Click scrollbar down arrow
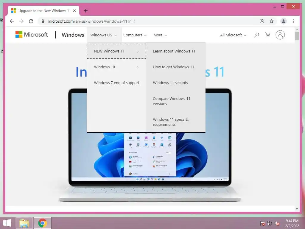The width and height of the screenshot is (305, 229). pyautogui.click(x=297, y=209)
